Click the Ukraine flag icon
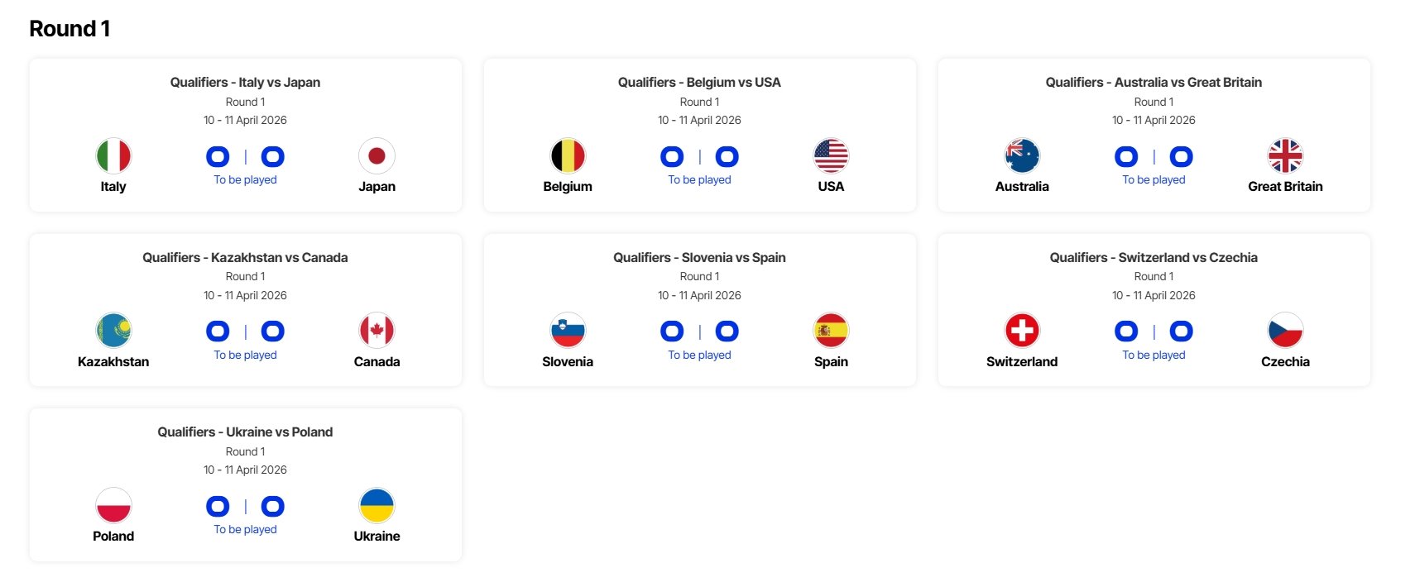 pos(377,505)
